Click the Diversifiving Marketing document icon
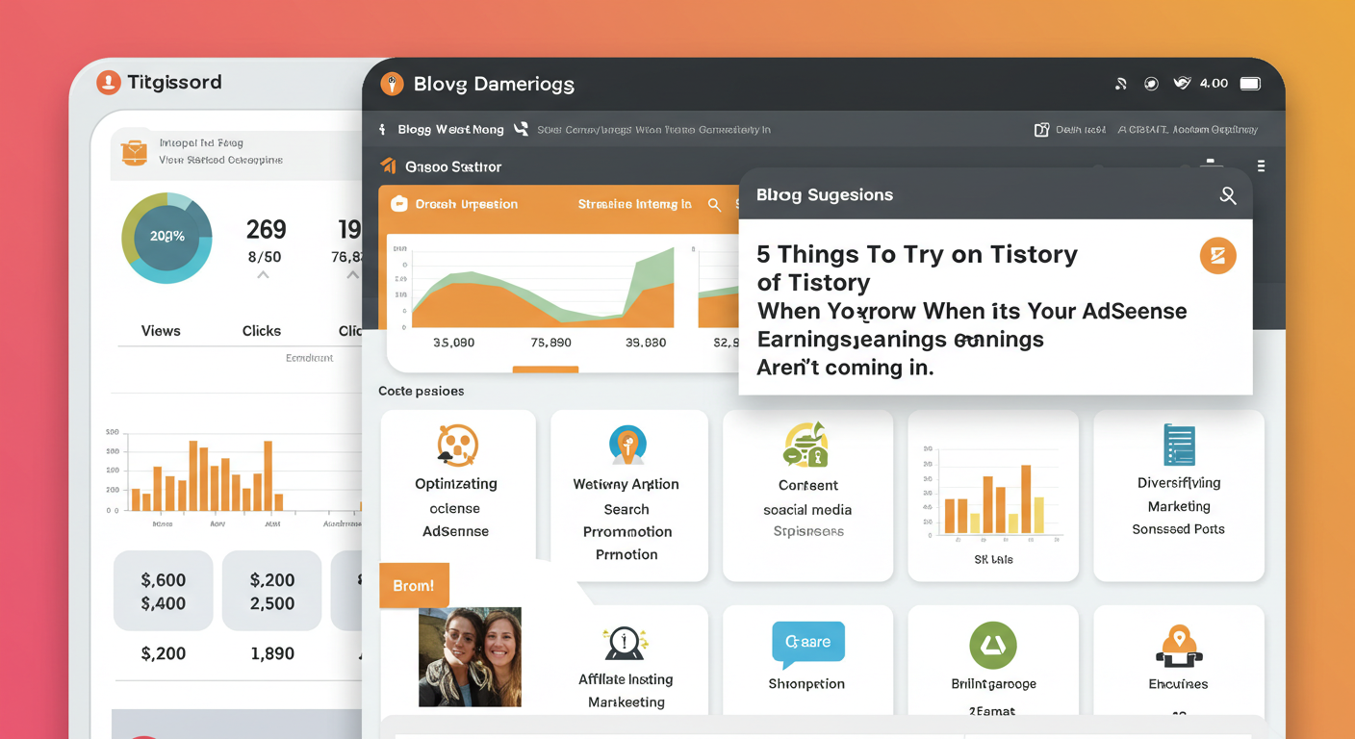The width and height of the screenshot is (1355, 739). point(1179,445)
